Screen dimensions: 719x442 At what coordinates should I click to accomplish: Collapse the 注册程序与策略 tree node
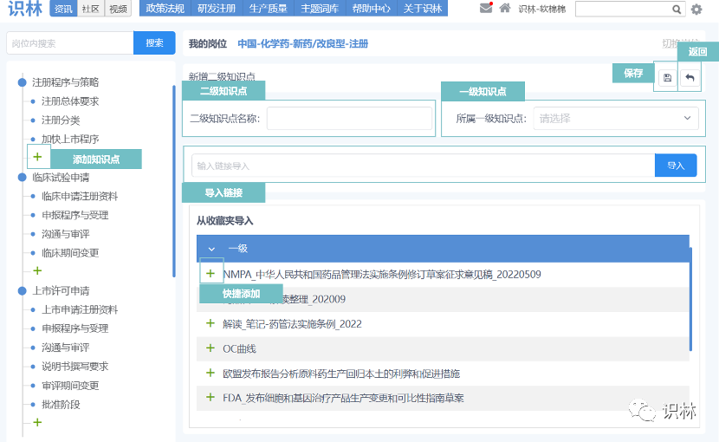click(23, 82)
